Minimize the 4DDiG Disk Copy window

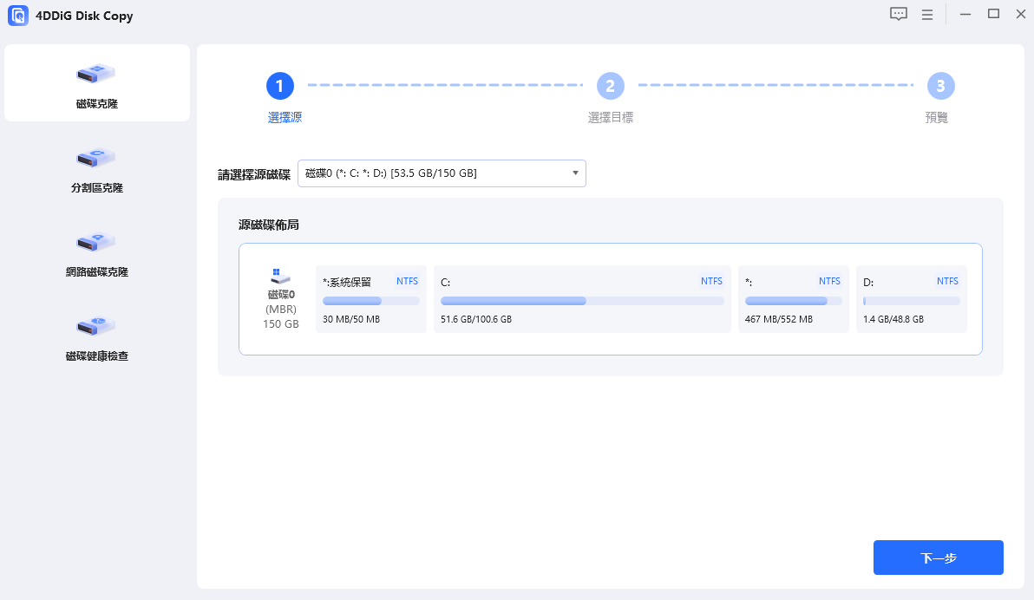(x=965, y=15)
